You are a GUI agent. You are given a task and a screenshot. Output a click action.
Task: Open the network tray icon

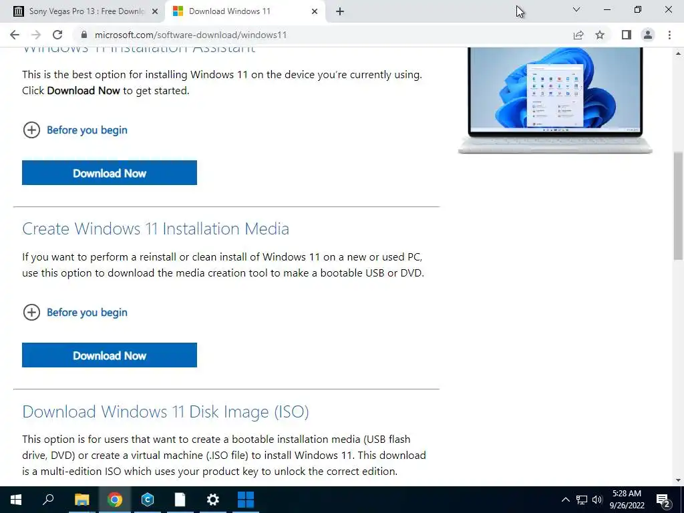point(582,500)
